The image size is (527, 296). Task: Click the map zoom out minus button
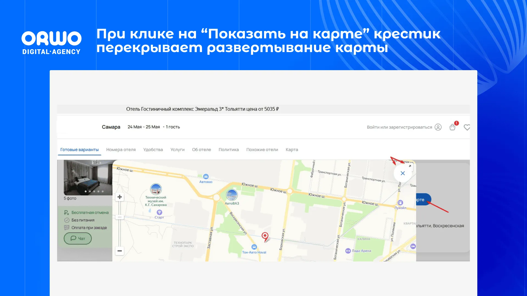[120, 251]
